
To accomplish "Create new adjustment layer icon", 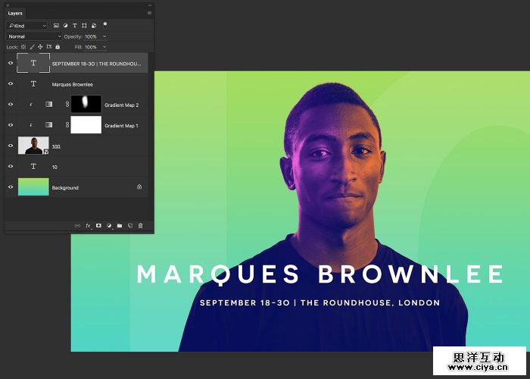I will pyautogui.click(x=109, y=225).
